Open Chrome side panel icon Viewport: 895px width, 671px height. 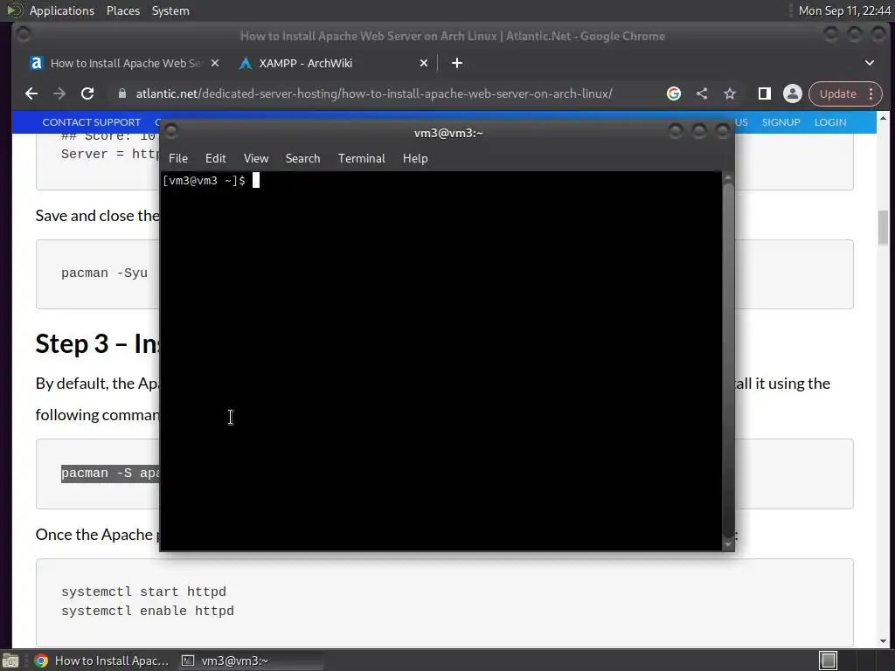(764, 93)
